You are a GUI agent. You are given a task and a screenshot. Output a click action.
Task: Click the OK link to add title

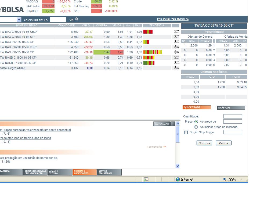pyautogui.click(x=71, y=20)
